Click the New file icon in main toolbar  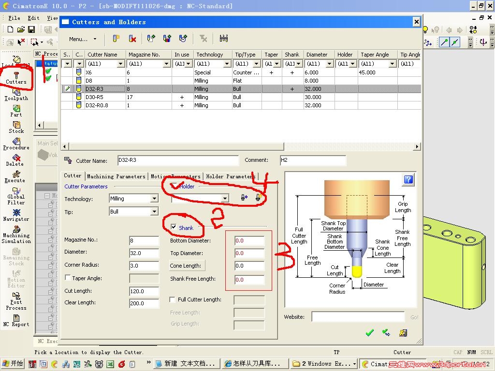11,29
